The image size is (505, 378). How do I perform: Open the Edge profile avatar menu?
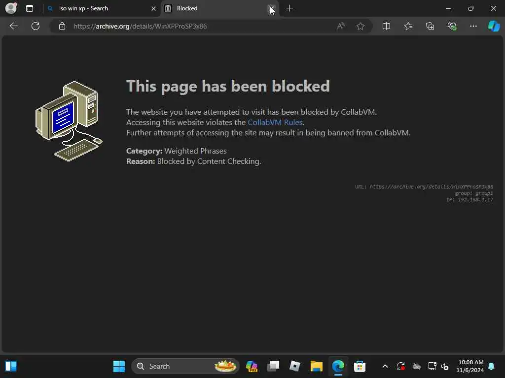[11, 8]
